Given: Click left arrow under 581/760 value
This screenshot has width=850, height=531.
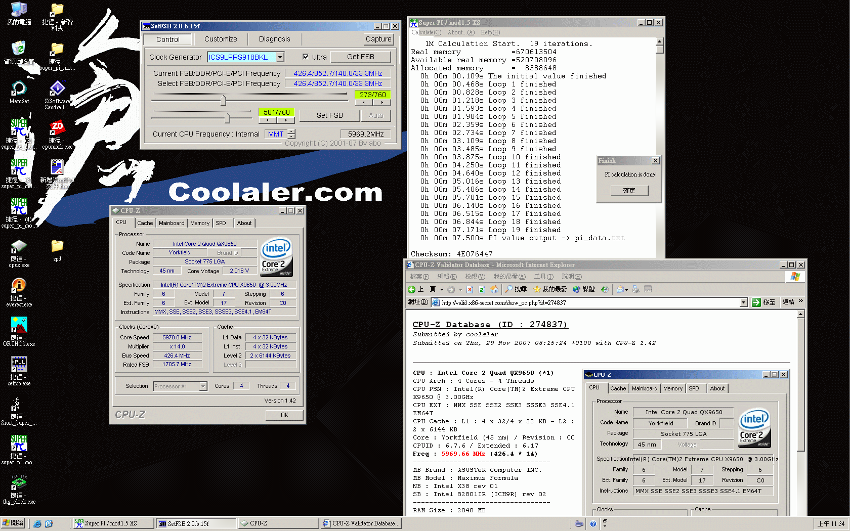Looking at the screenshot, I should coord(267,120).
